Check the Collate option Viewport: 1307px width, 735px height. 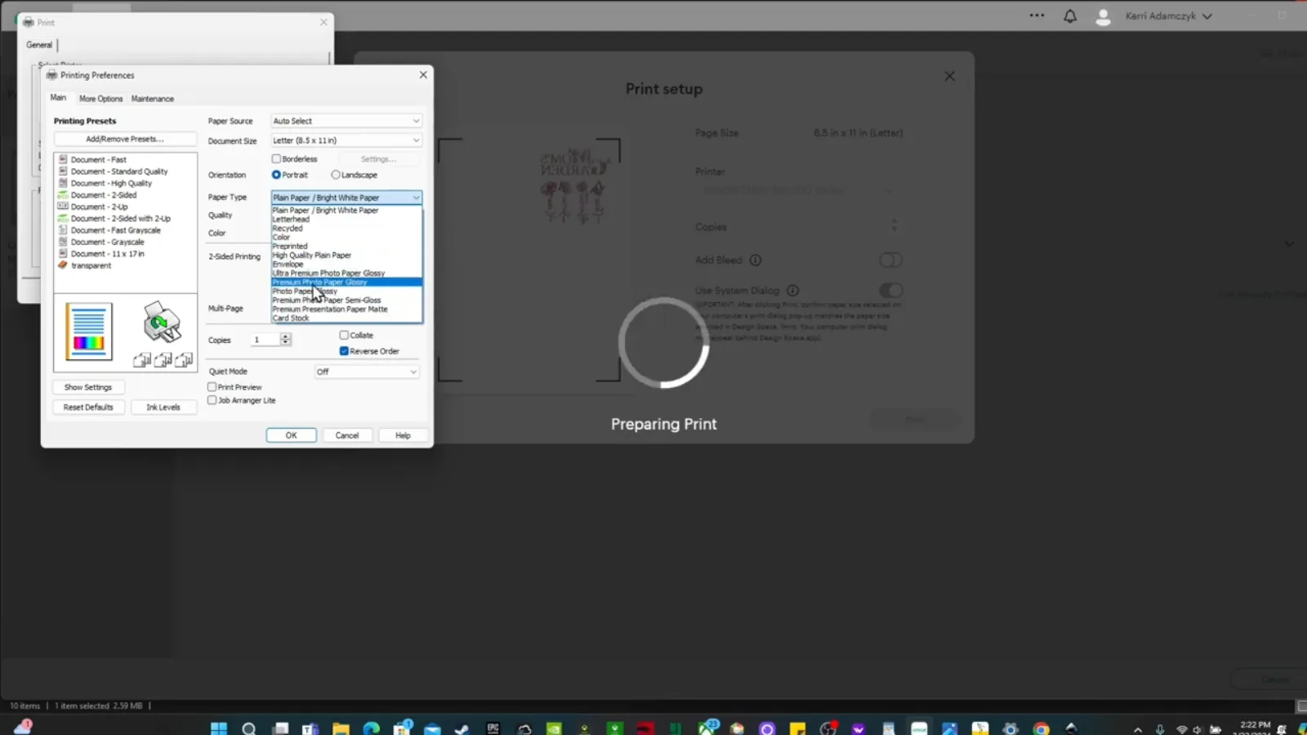click(344, 335)
